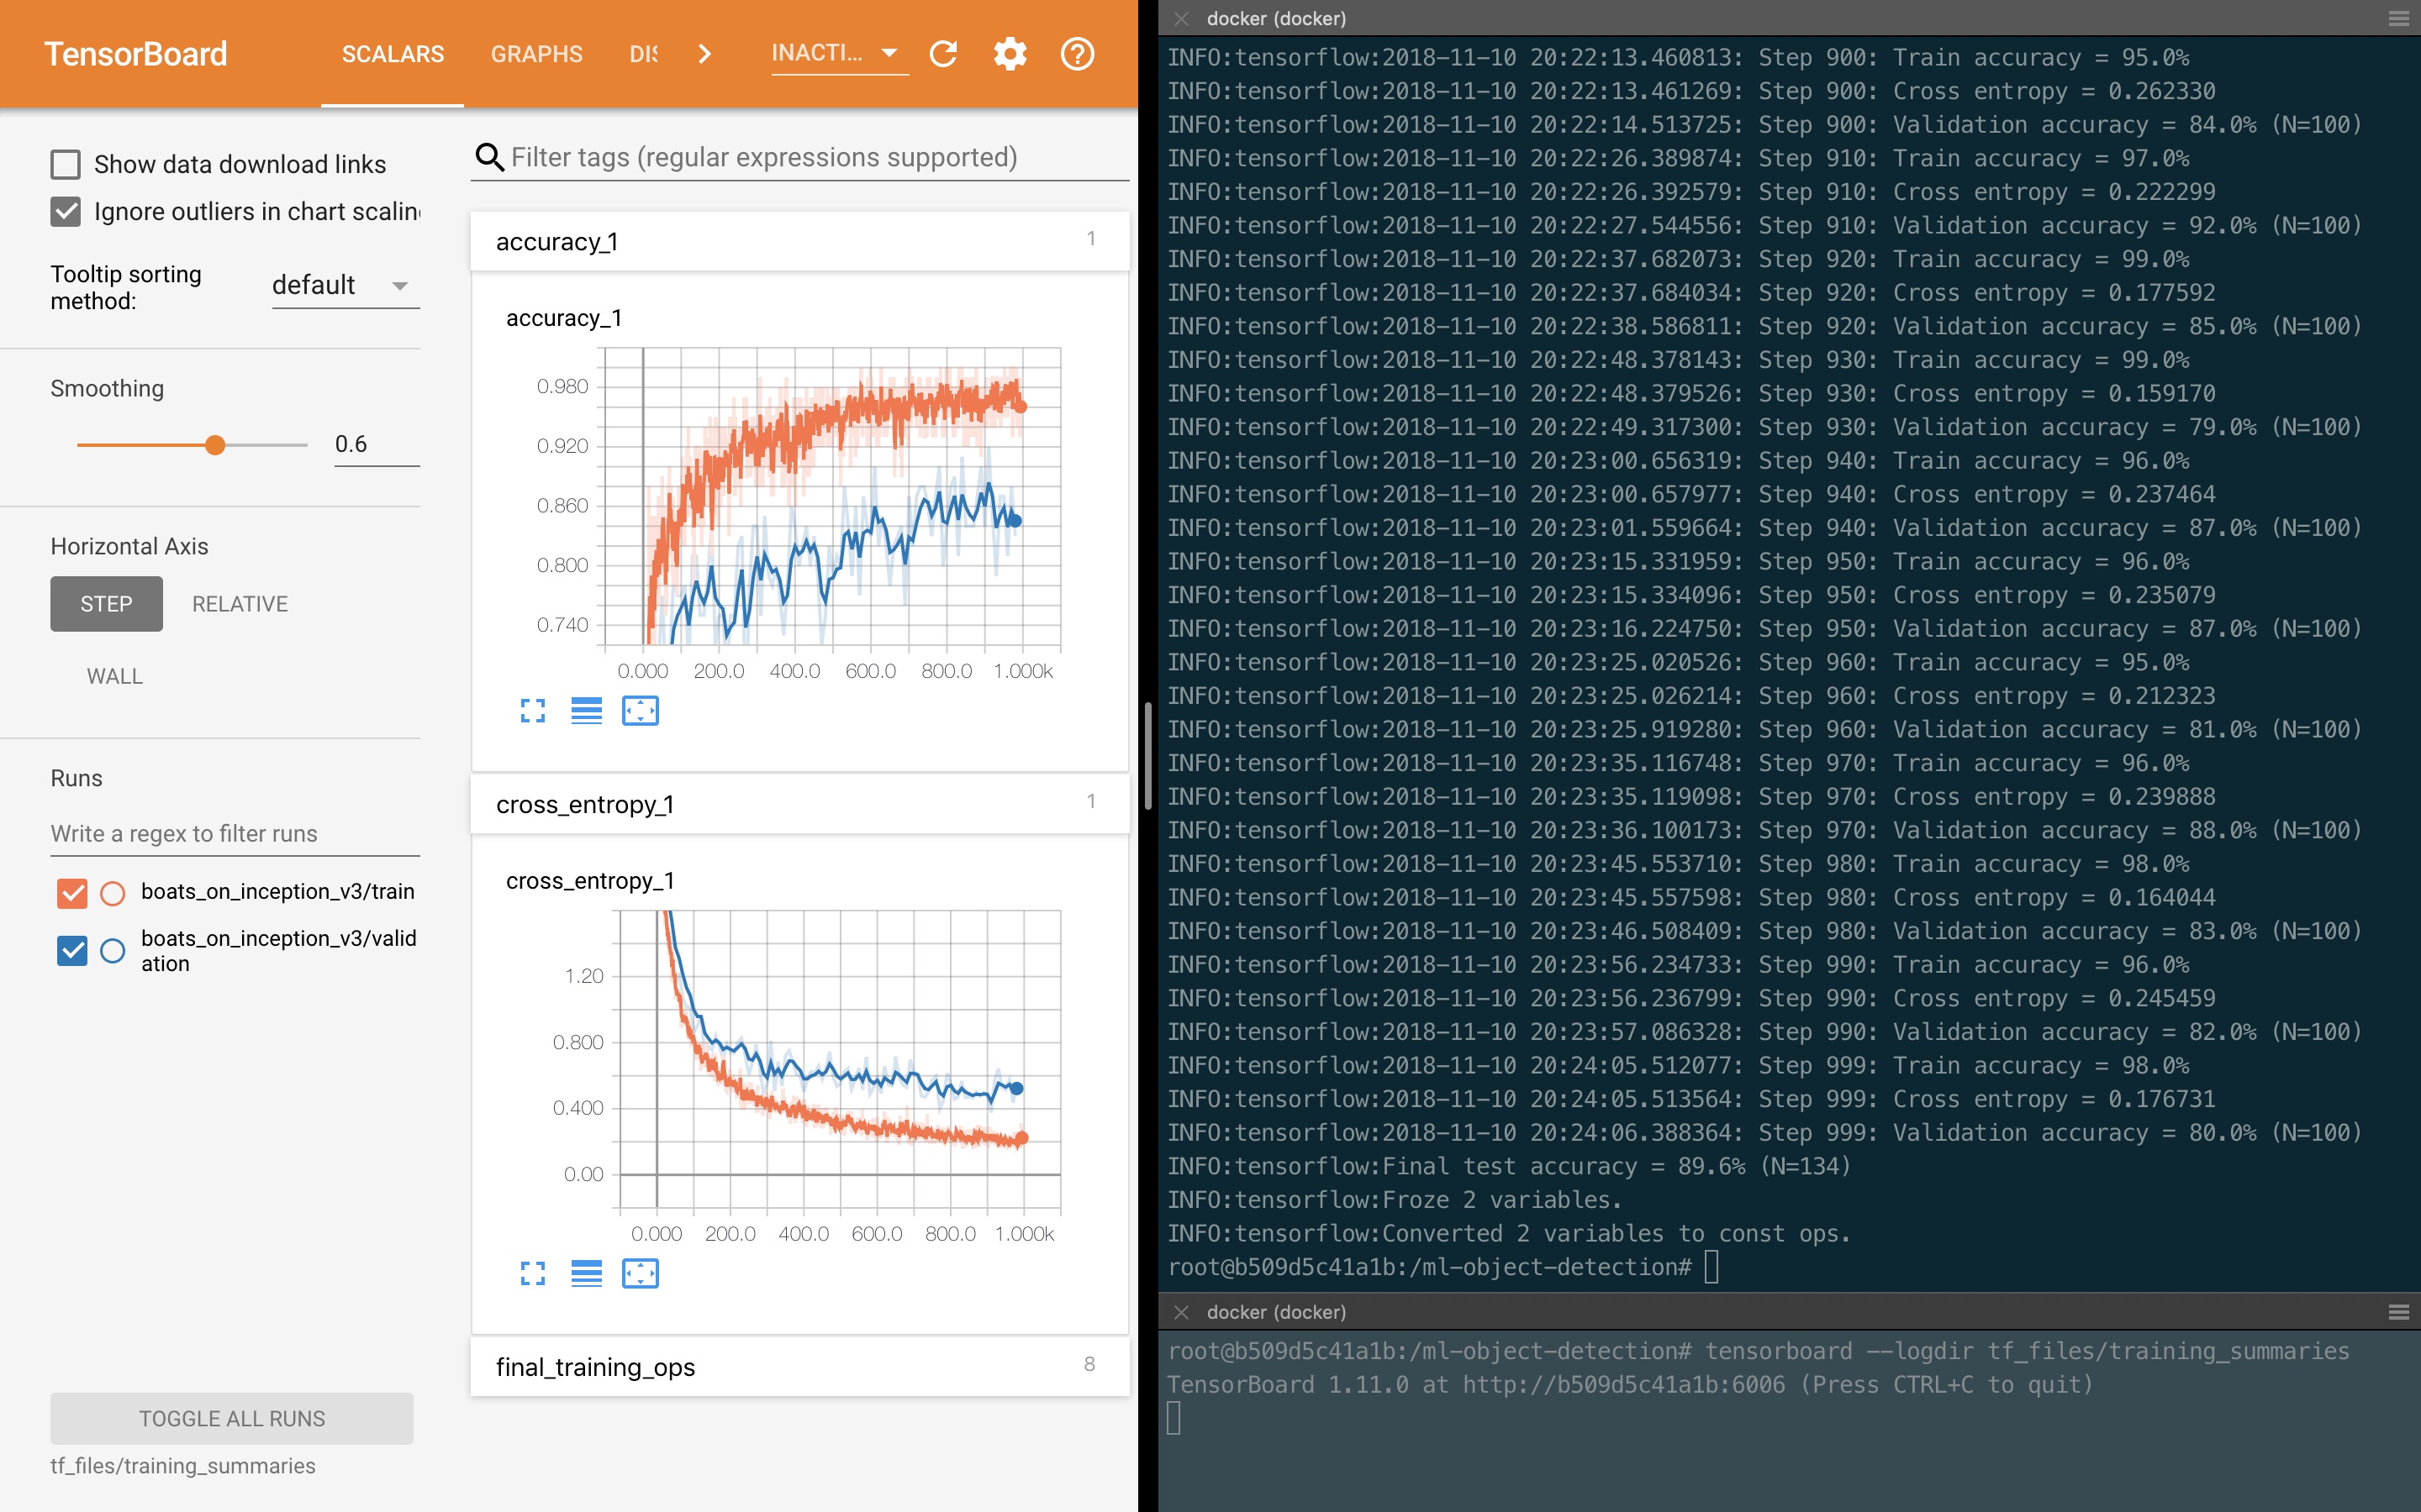Open the bottom docker pane hamburger menu
The height and width of the screenshot is (1512, 2421).
coord(2398,1312)
